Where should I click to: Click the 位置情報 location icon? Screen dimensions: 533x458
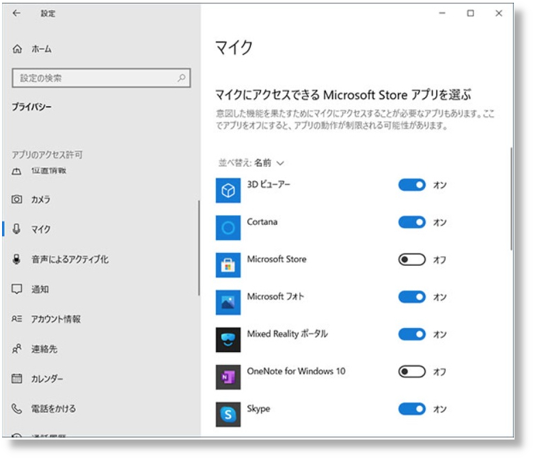pyautogui.click(x=16, y=171)
